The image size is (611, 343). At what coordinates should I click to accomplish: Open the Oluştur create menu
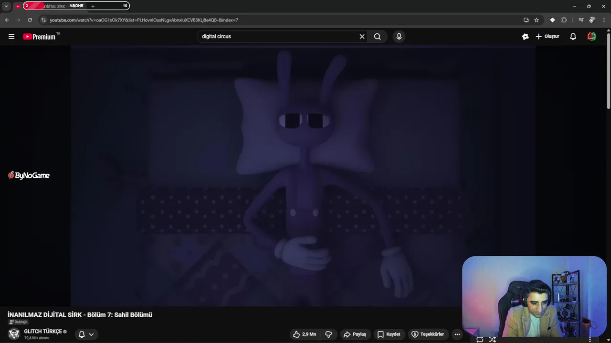547,36
